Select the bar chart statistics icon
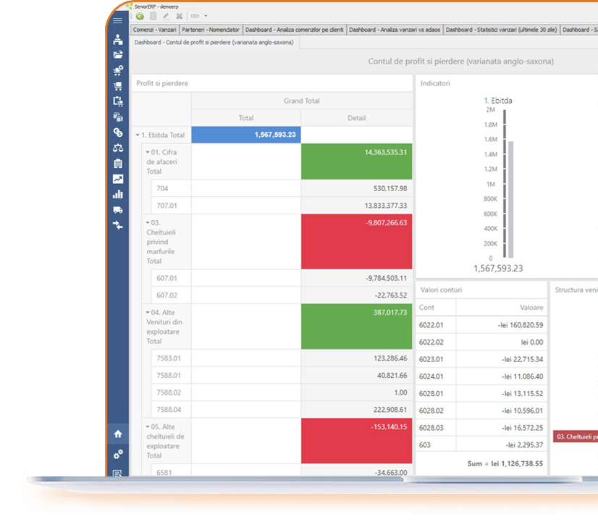The image size is (598, 530). (118, 194)
